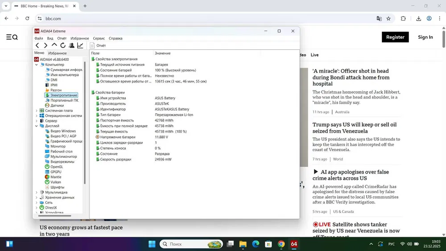
Task: Click the user profile toolbar icon in AIDA64
Action: point(71,45)
